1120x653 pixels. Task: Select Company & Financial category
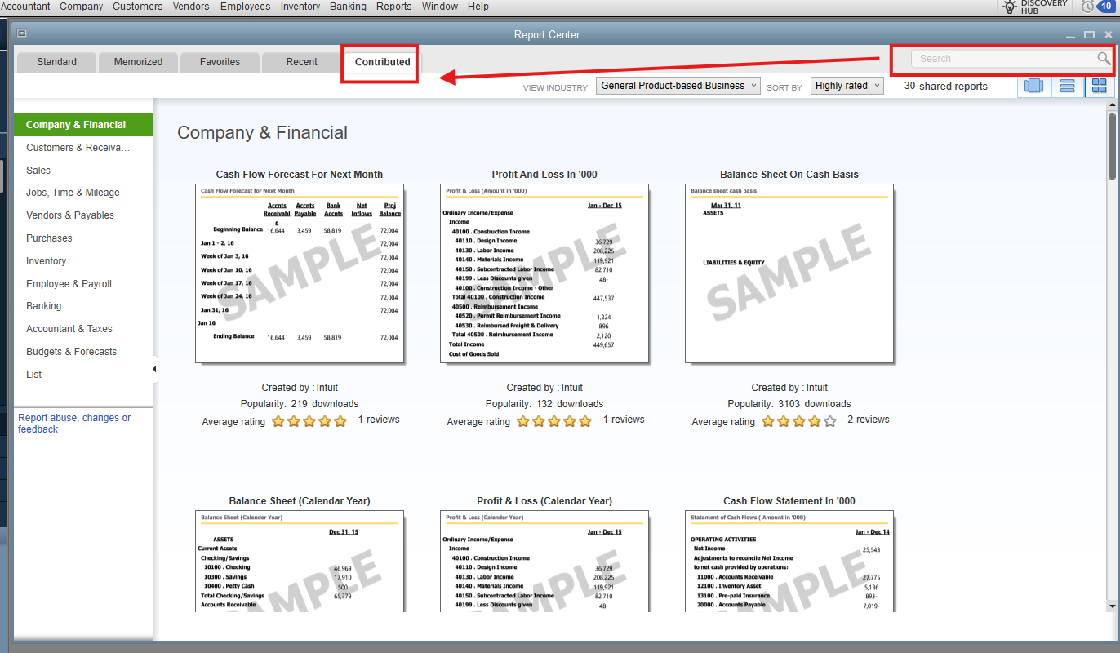tap(83, 125)
